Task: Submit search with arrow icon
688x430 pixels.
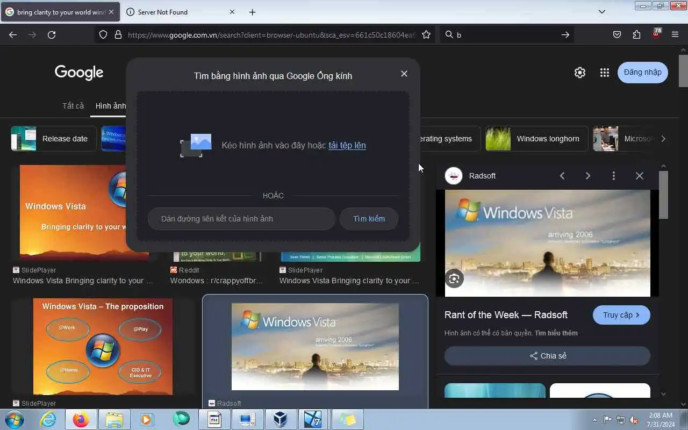Action: point(565,34)
